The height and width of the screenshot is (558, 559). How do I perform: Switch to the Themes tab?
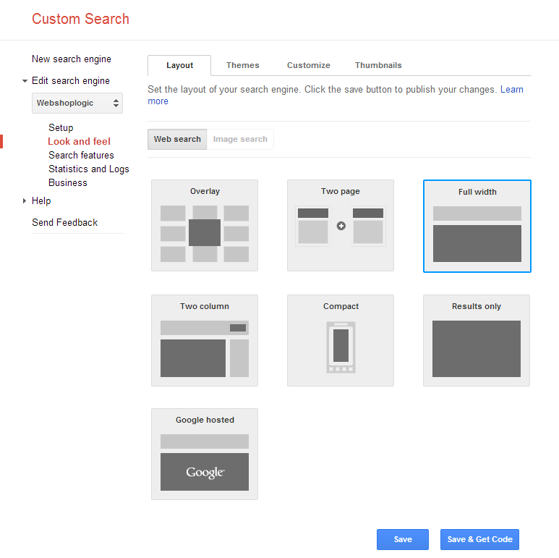point(243,65)
